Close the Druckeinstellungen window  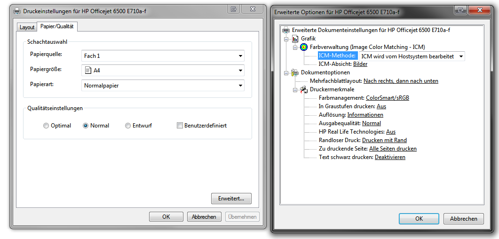[253, 9]
